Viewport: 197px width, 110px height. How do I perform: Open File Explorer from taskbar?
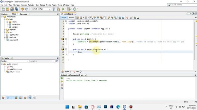pos(80,107)
